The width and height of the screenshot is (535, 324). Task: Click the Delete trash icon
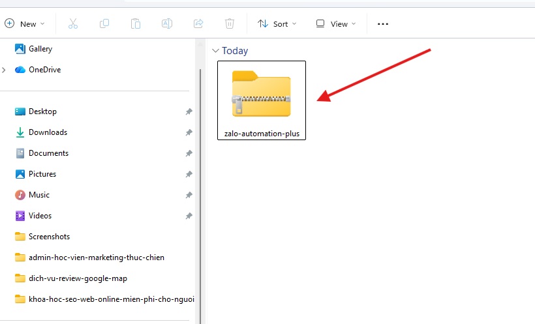point(230,24)
